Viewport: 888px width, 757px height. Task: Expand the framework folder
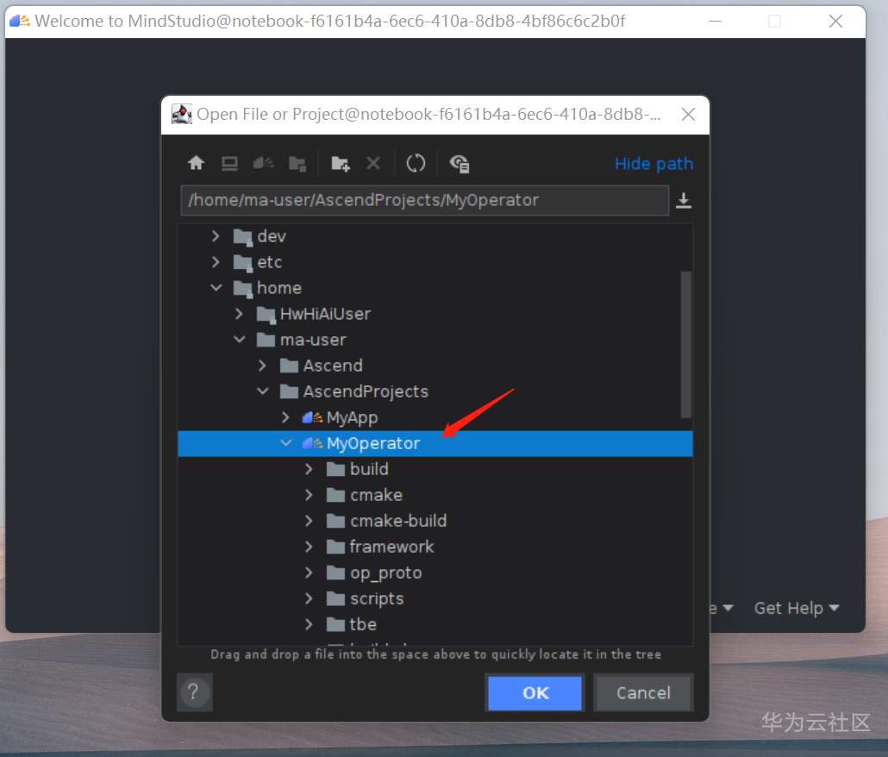tap(309, 547)
